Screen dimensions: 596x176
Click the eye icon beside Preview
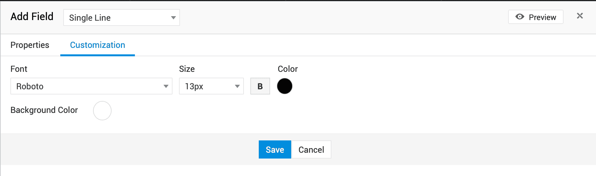(520, 17)
